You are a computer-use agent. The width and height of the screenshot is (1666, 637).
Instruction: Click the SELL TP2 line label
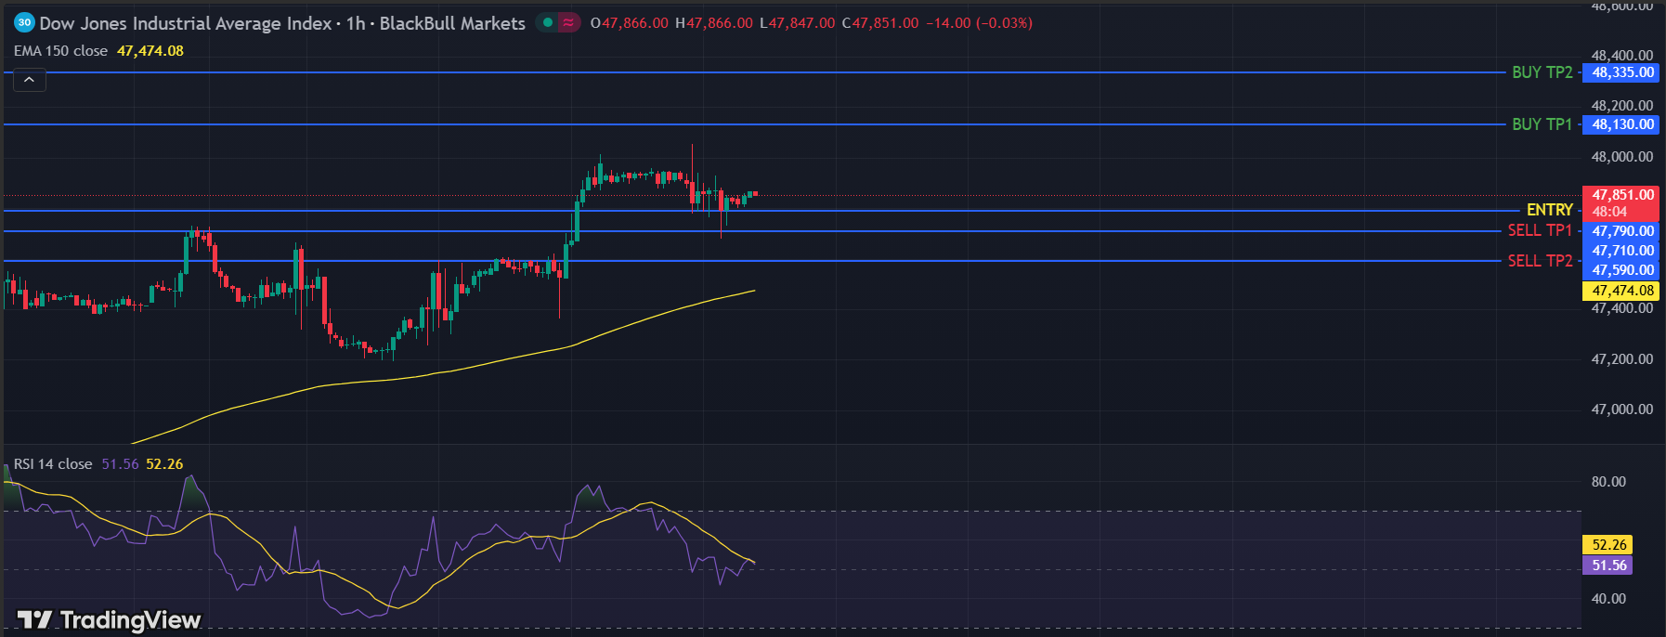[1540, 261]
